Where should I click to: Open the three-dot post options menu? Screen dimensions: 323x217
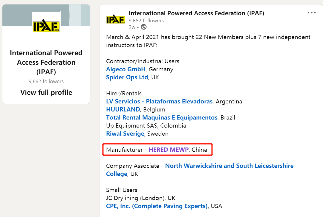coord(311,13)
